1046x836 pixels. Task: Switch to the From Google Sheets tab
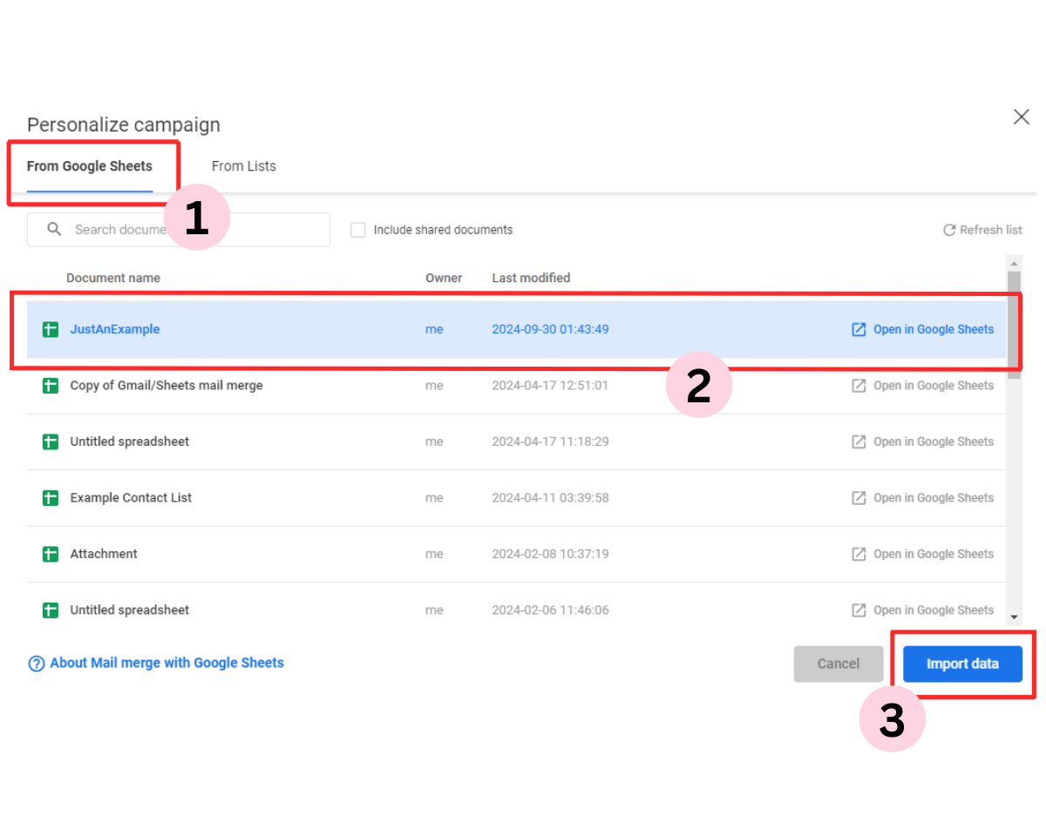pos(90,166)
